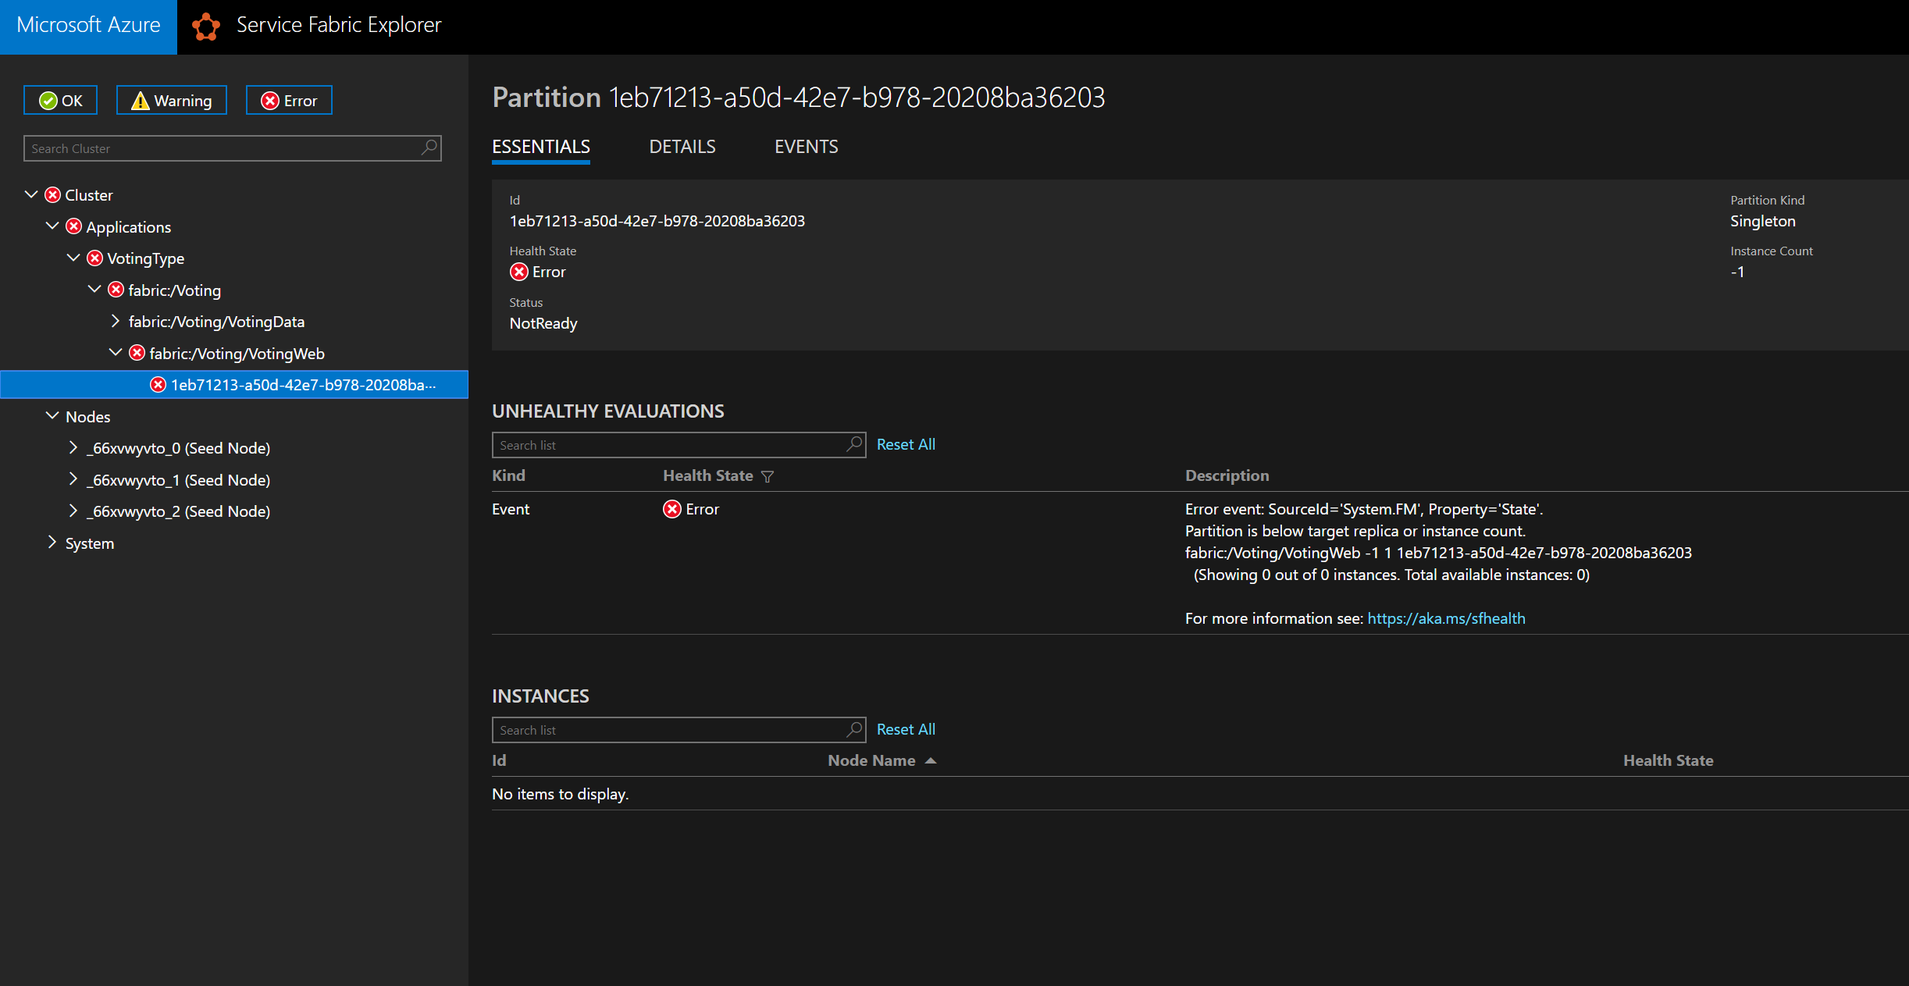Click search icon in Instances search box
This screenshot has width=1909, height=986.
[x=855, y=729]
